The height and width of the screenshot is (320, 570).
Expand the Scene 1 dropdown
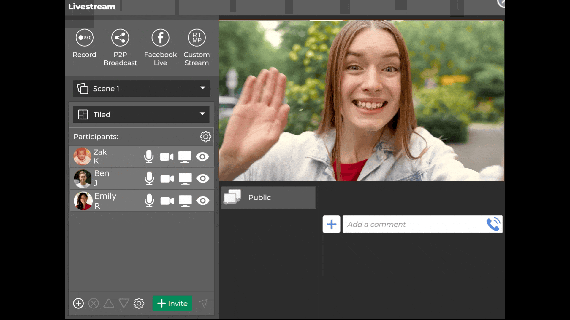141,89
